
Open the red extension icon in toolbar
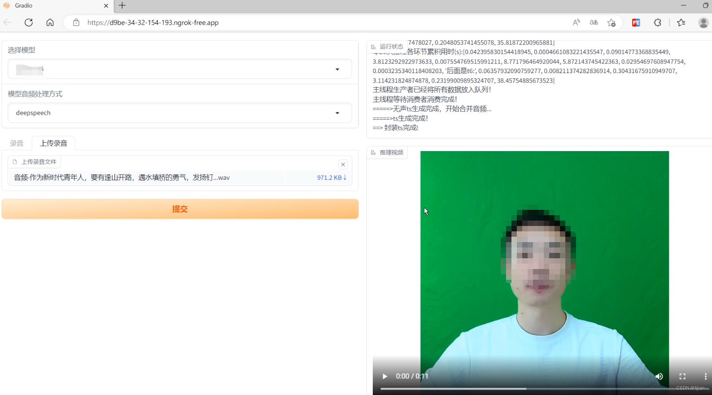(x=636, y=22)
